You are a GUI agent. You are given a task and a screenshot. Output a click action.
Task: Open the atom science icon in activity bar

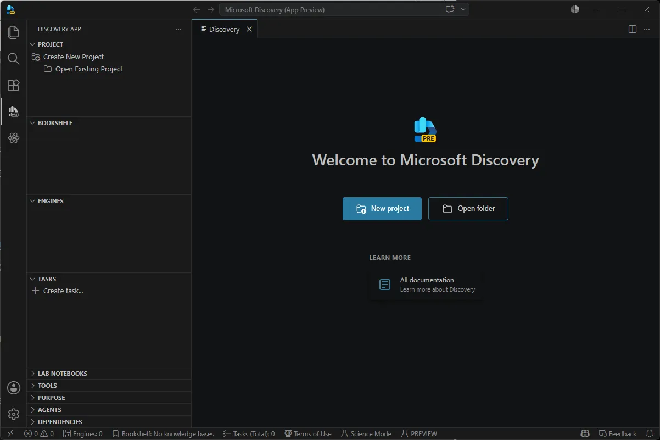(x=13, y=138)
